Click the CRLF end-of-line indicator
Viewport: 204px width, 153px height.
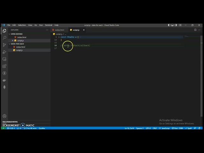pos(155,128)
